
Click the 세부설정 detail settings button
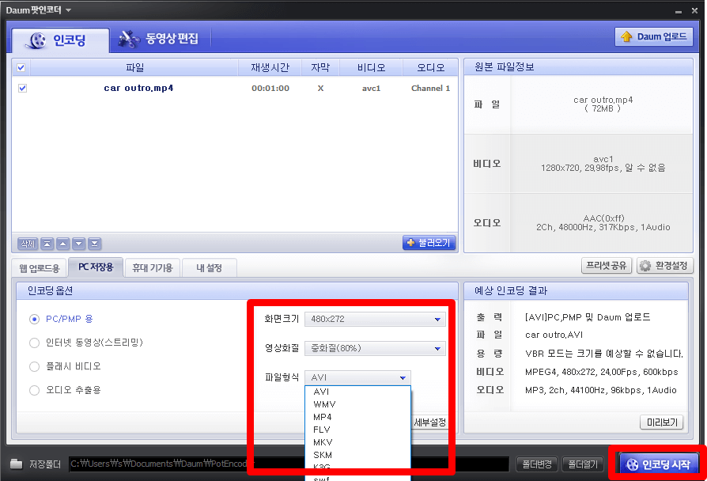(x=429, y=422)
